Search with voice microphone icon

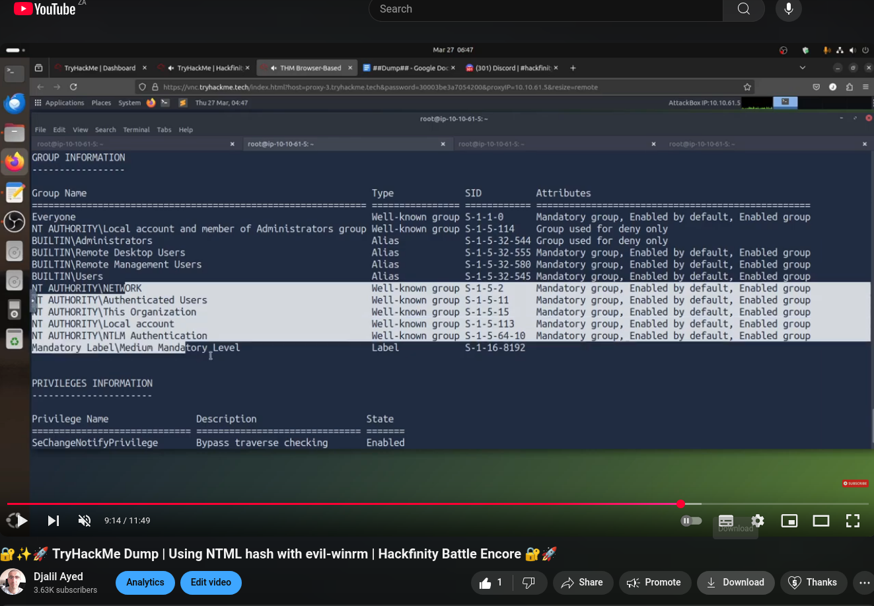point(788,9)
